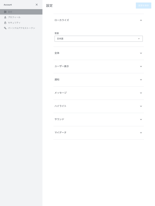
Task: Open the プロフィール sidebar item
Action: (21, 17)
